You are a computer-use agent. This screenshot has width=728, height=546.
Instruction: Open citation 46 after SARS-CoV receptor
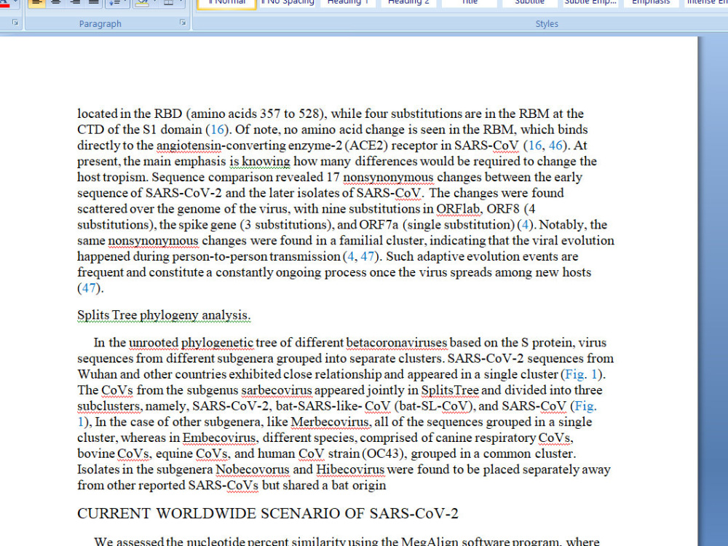pos(555,146)
